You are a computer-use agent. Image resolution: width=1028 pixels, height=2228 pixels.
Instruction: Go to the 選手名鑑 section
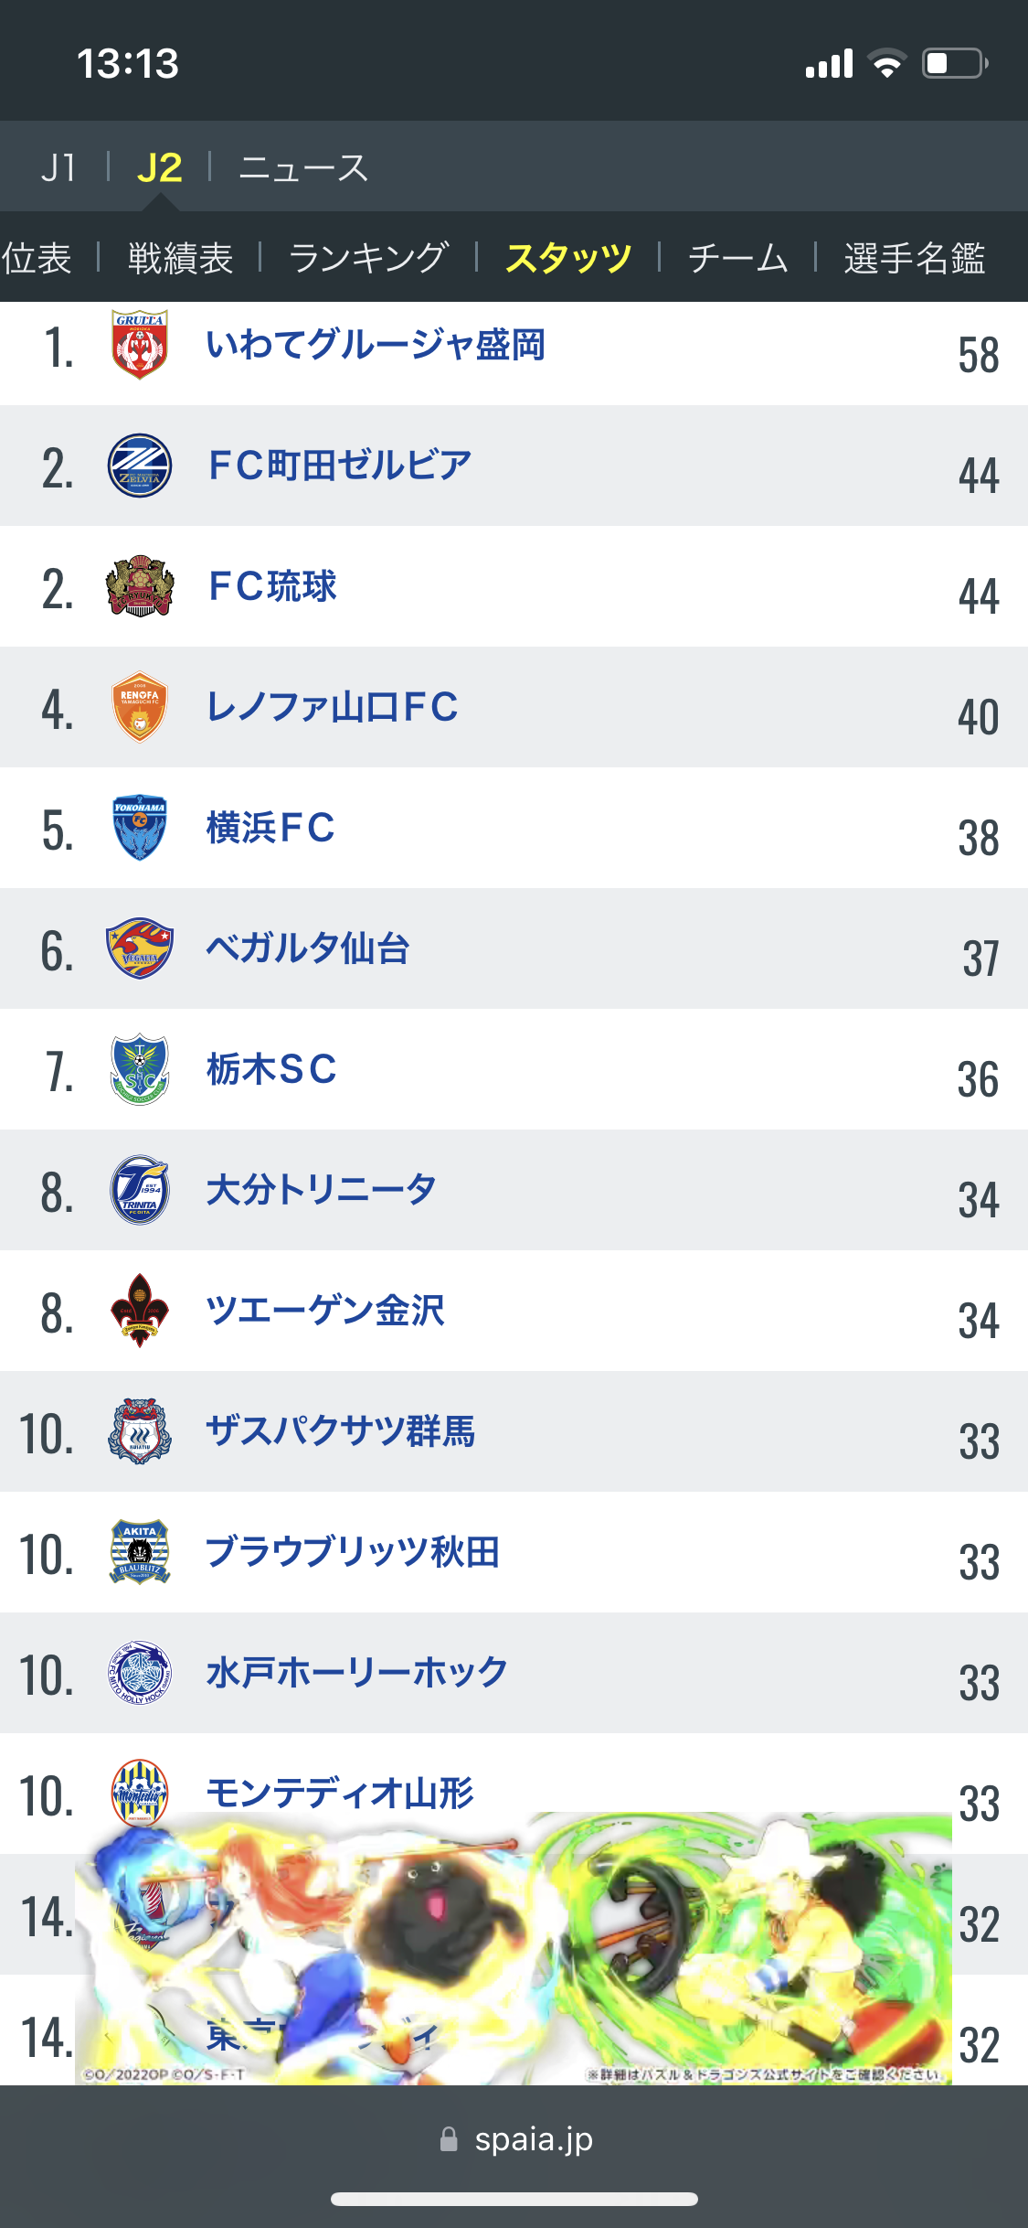tap(914, 258)
